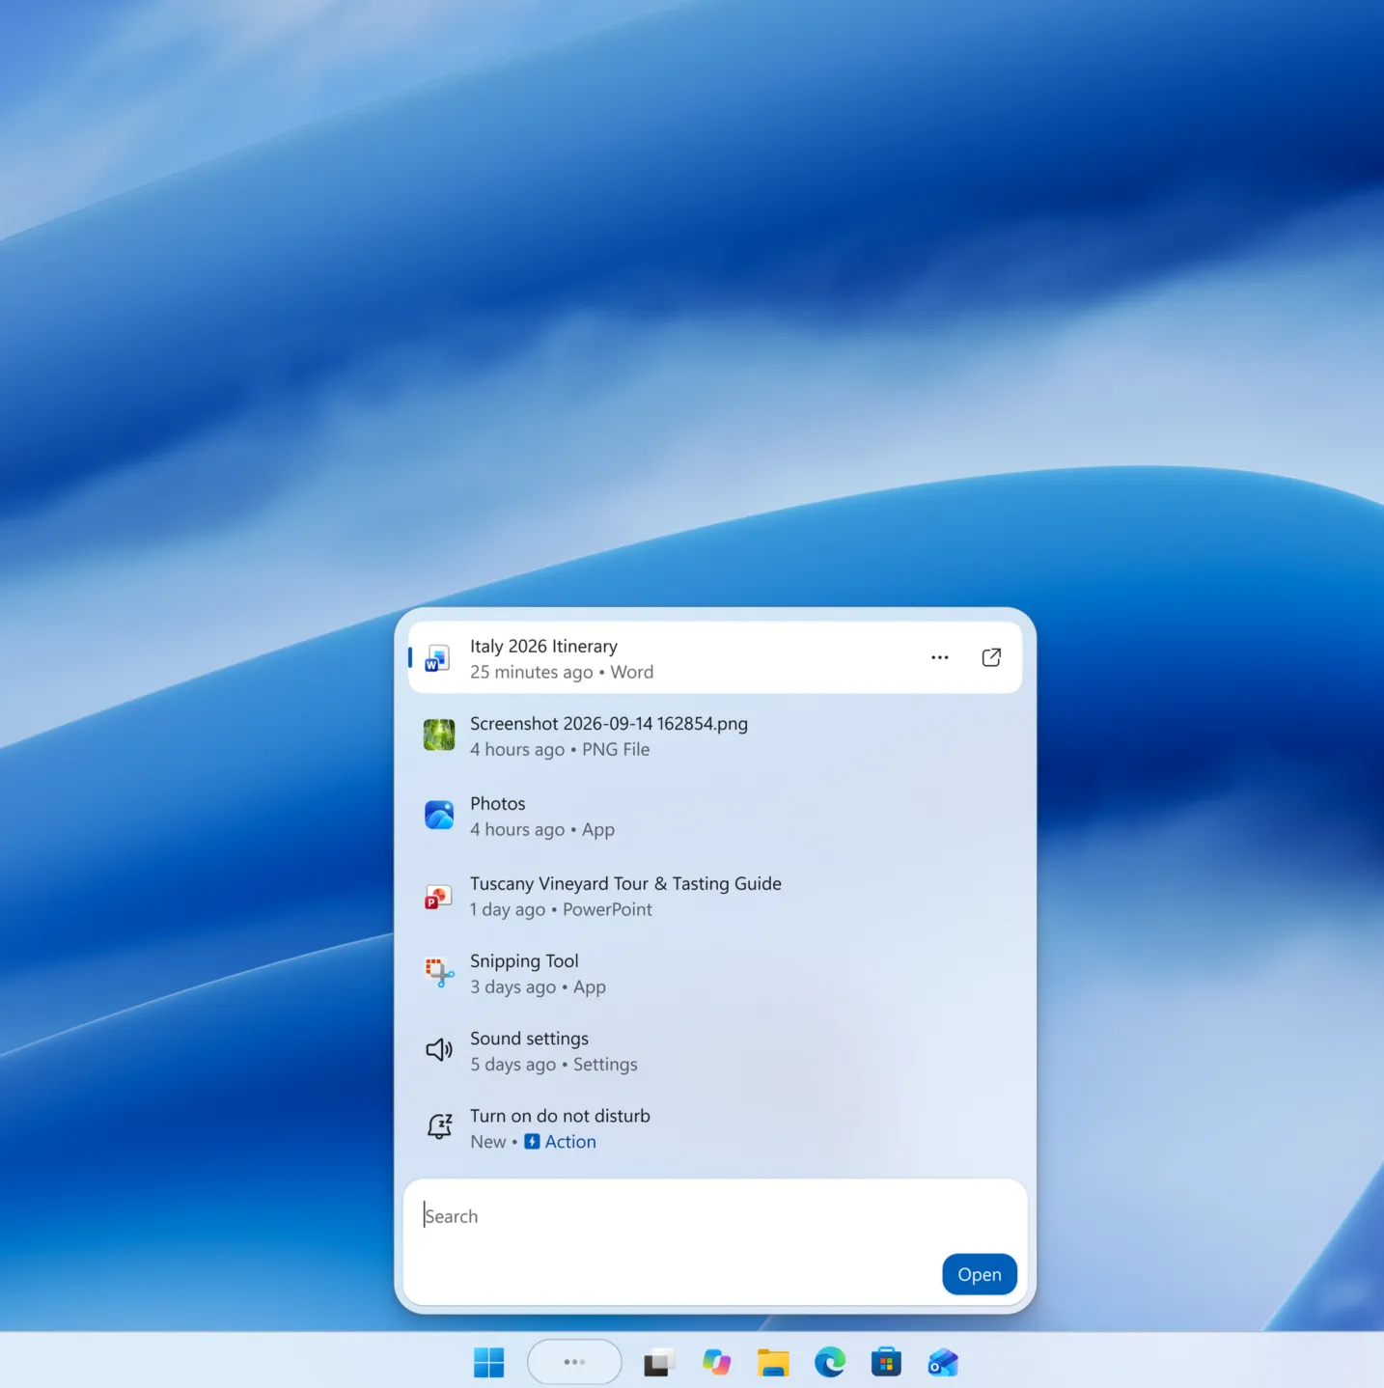Open Microsoft Store from the taskbar

886,1362
